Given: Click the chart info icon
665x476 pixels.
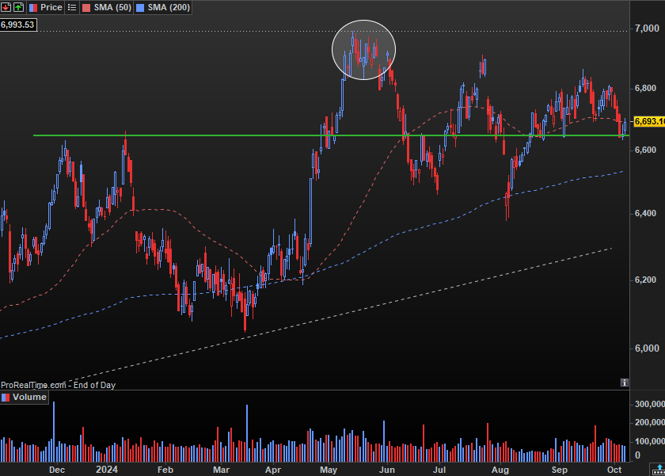Looking at the screenshot, I should 625,383.
